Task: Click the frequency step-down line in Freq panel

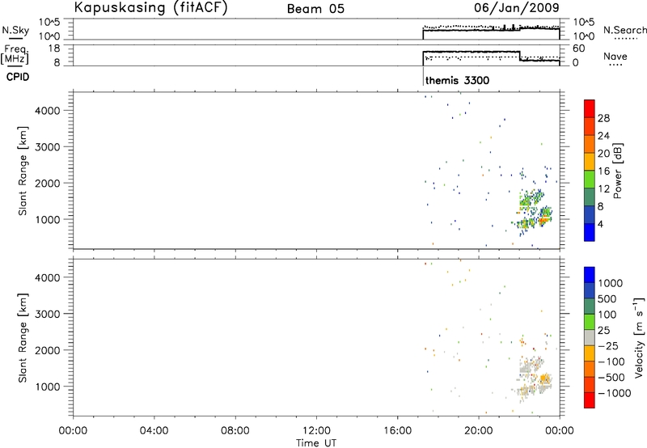Action: click(519, 56)
